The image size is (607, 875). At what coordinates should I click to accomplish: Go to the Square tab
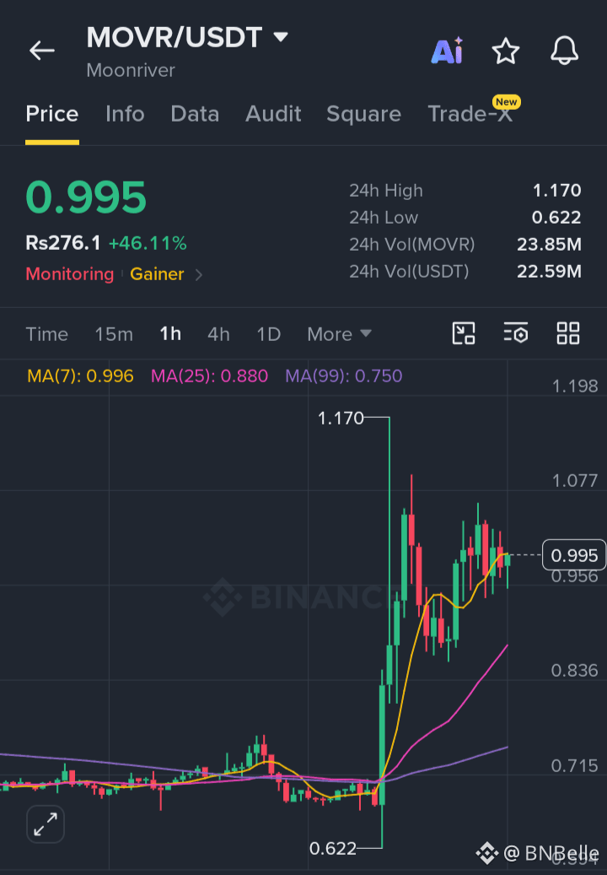(363, 114)
